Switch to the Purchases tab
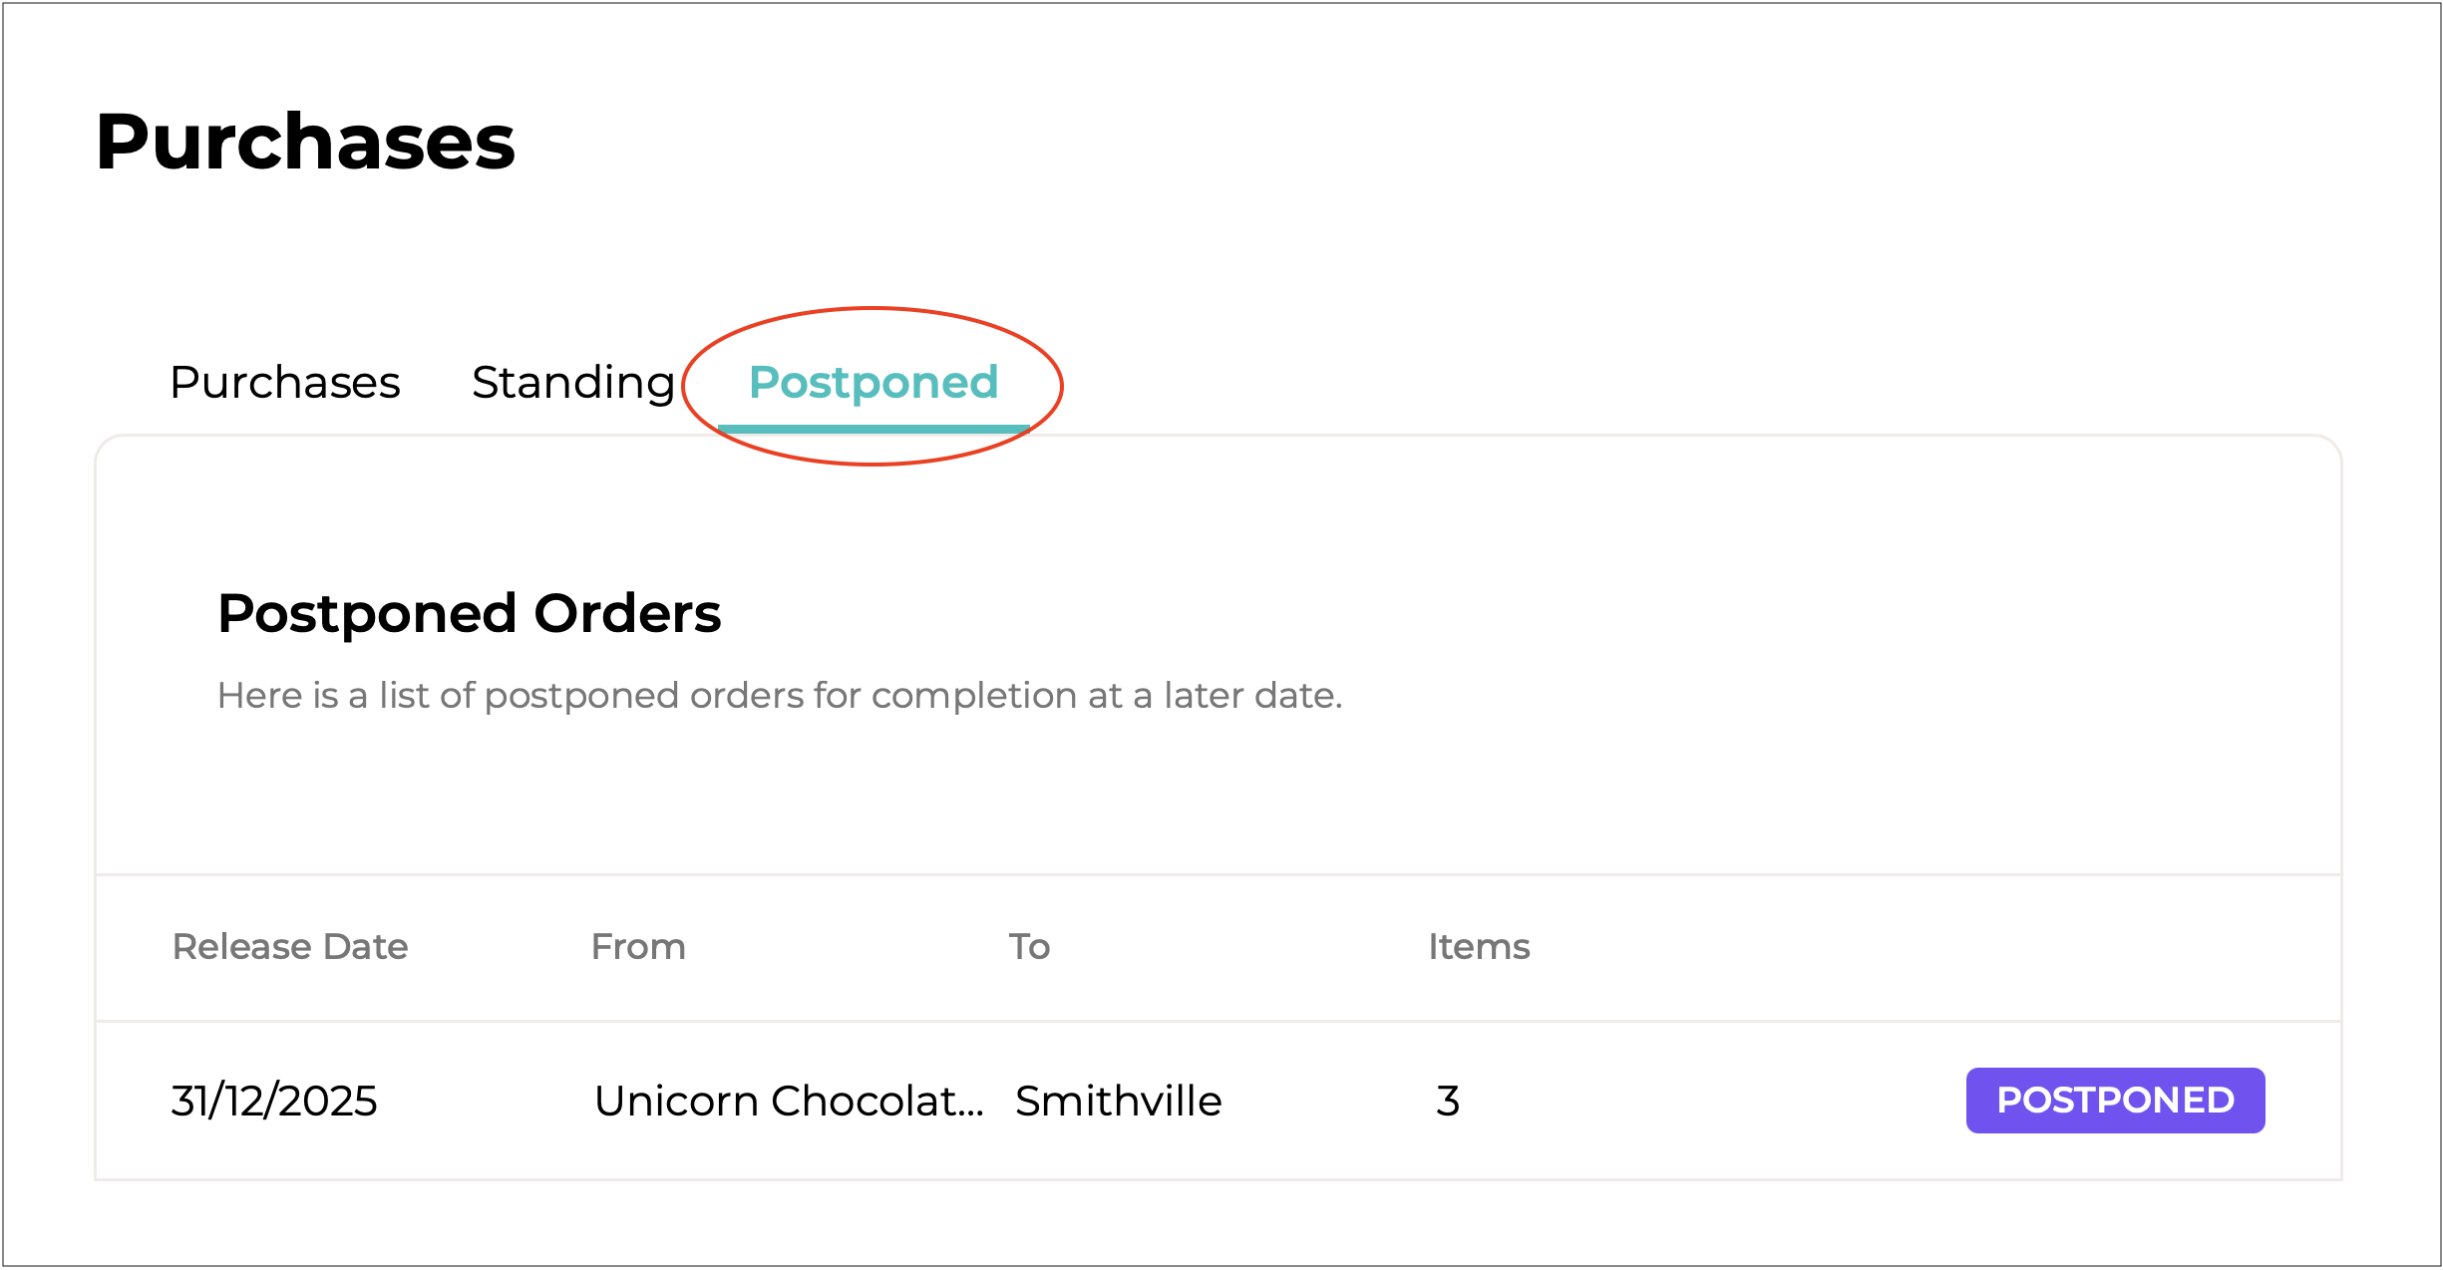The width and height of the screenshot is (2443, 1270). [x=285, y=383]
